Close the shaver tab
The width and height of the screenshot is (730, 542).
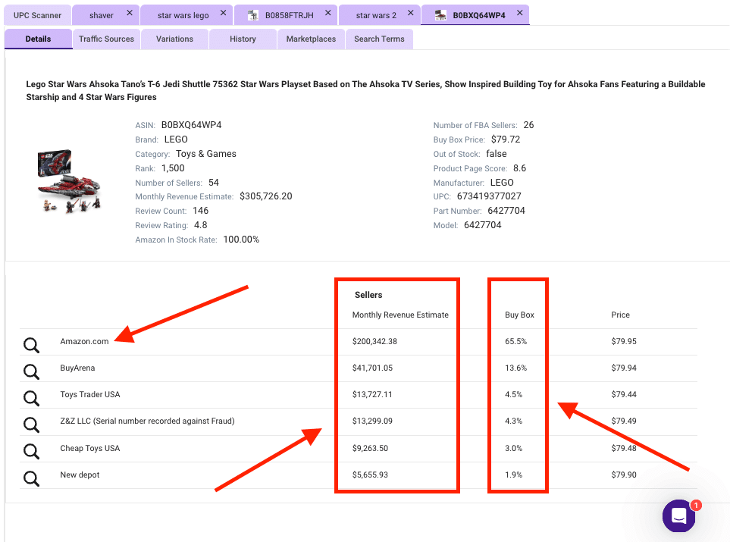[130, 13]
